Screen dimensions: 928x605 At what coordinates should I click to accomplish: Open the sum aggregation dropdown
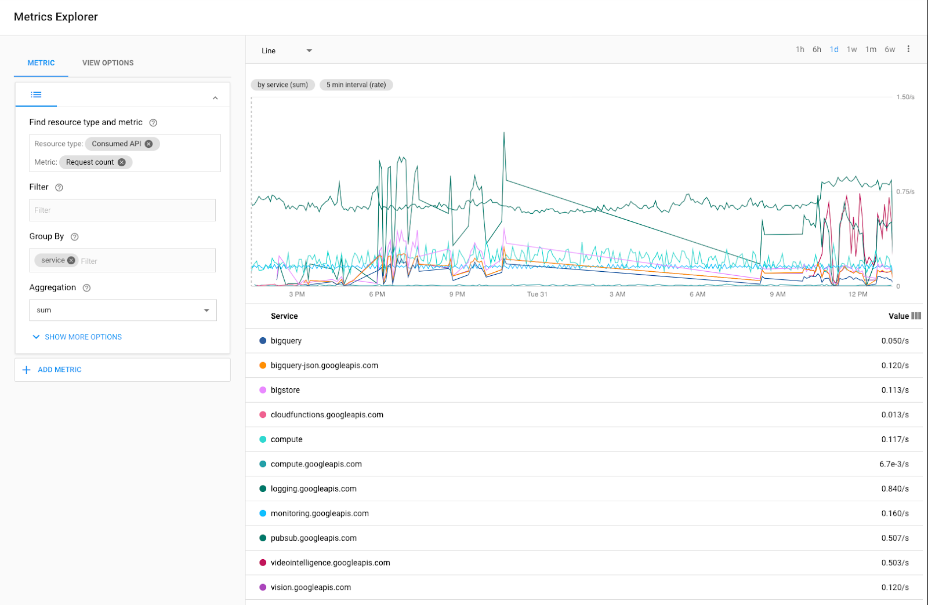(206, 310)
